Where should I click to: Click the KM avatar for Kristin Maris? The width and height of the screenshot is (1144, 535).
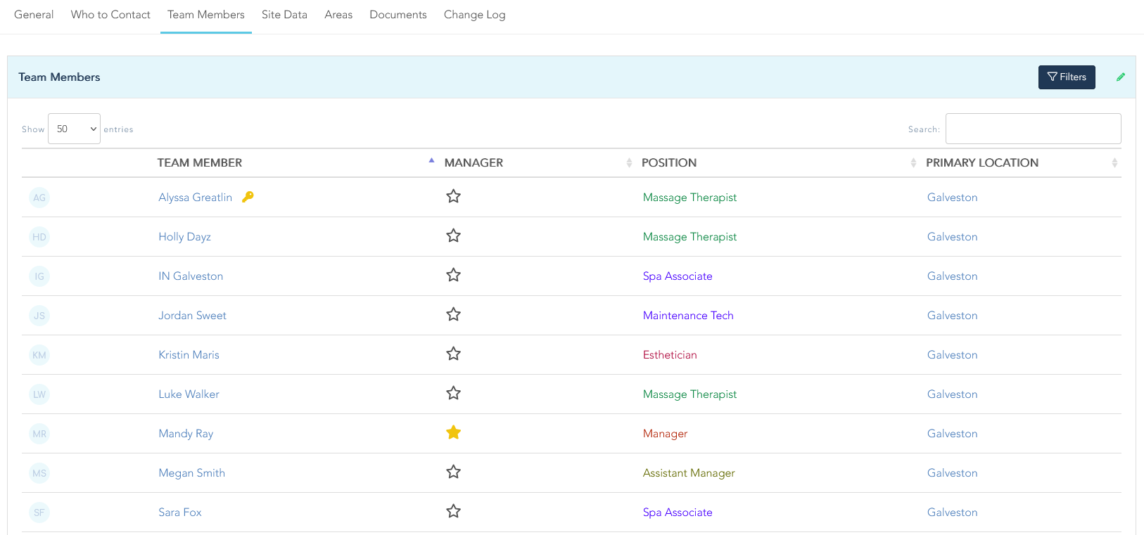pyautogui.click(x=39, y=355)
